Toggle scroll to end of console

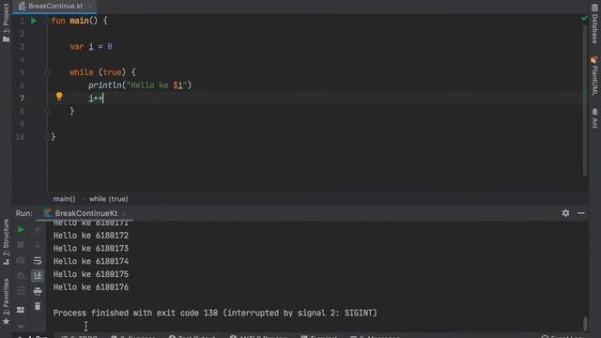tap(38, 275)
